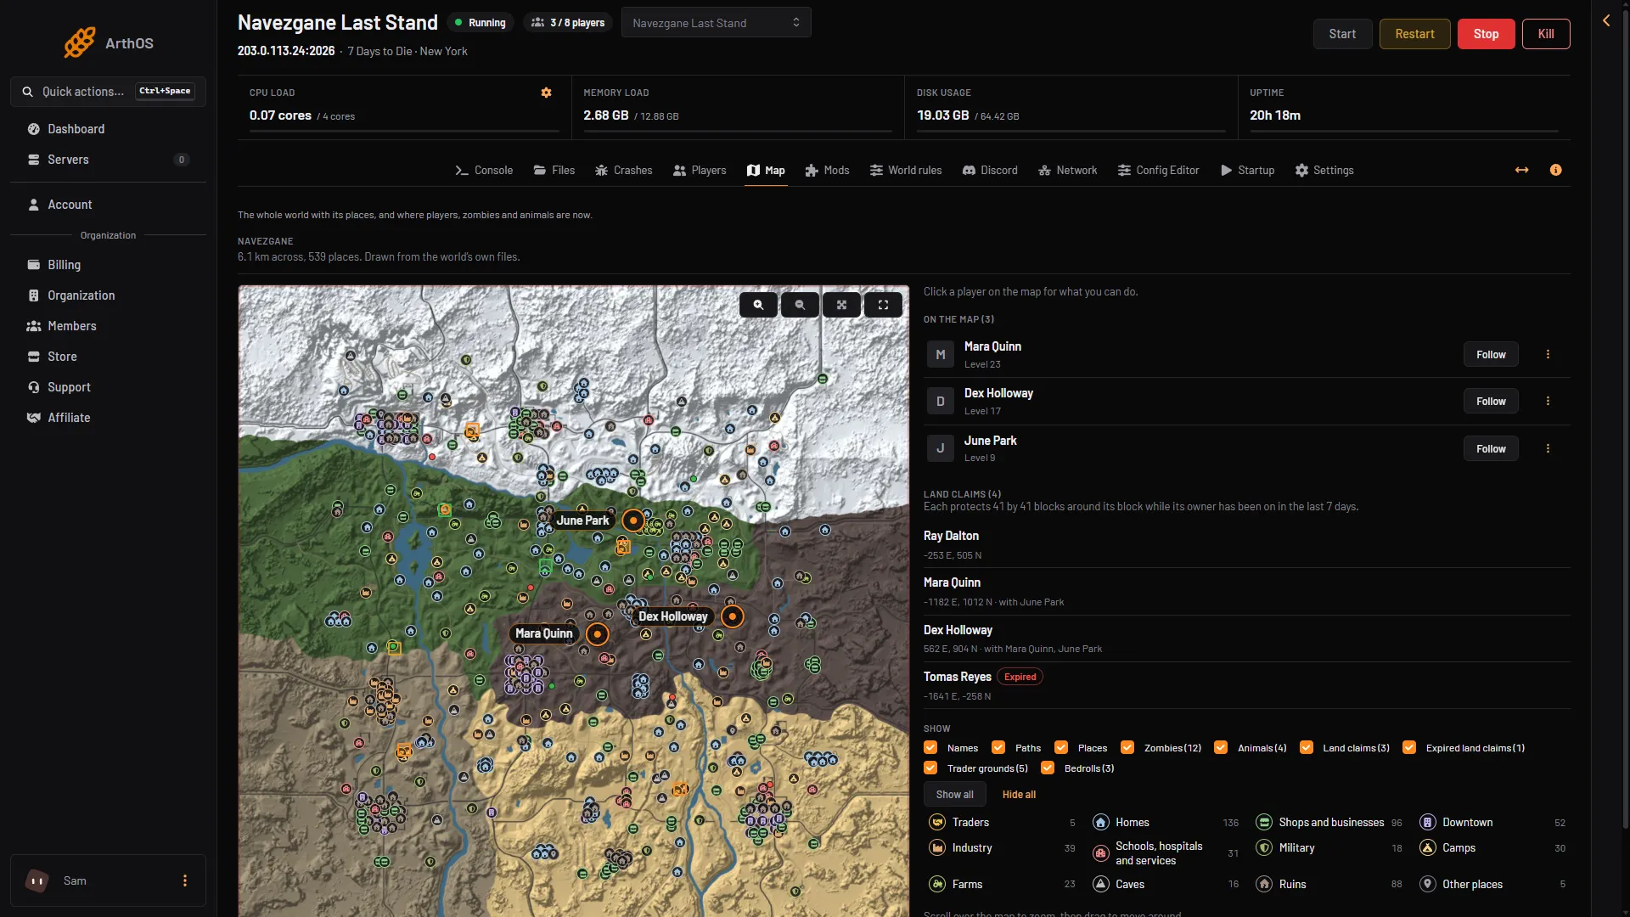The width and height of the screenshot is (1630, 917).
Task: Open map fullscreen mode icon
Action: coord(883,304)
